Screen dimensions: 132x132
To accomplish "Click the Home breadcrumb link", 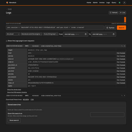I will point(10,9).
